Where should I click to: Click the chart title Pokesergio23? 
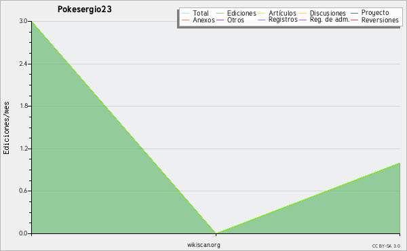(x=85, y=9)
